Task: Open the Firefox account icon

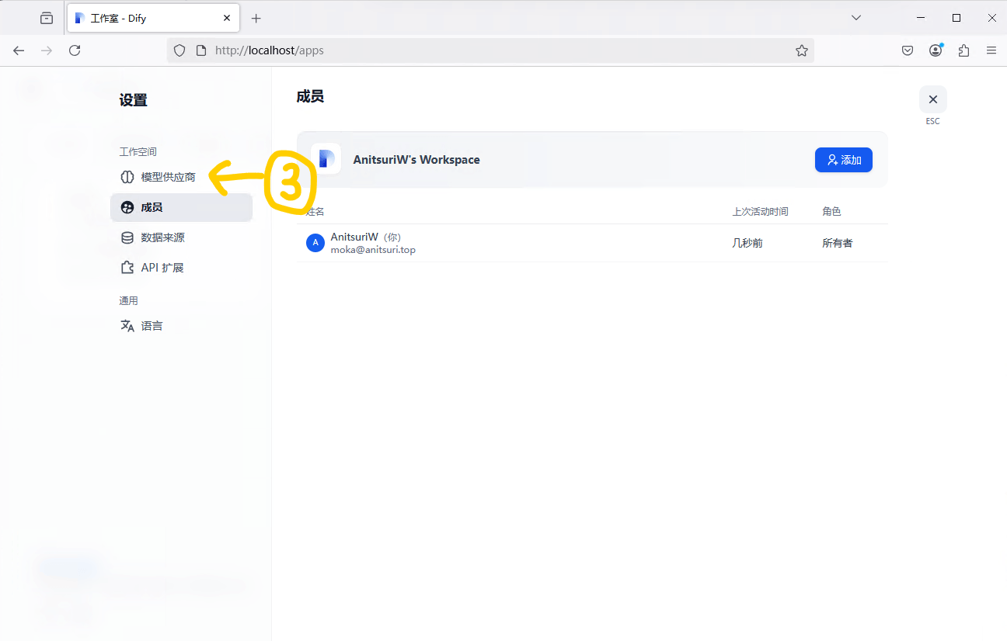Action: [x=936, y=50]
